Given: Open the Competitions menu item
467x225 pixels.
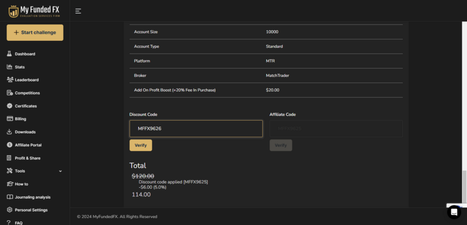Looking at the screenshot, I should [x=27, y=93].
